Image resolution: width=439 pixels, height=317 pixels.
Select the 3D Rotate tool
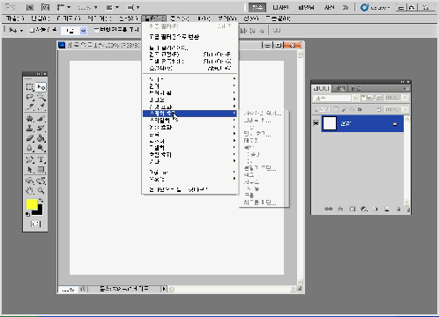(30, 181)
